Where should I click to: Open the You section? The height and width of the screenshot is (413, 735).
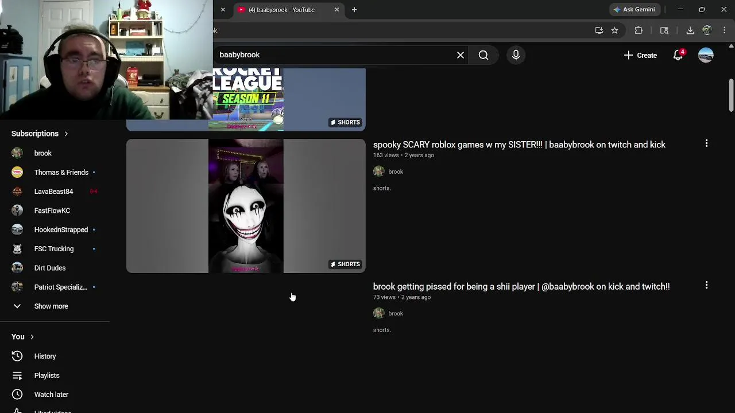pos(23,337)
